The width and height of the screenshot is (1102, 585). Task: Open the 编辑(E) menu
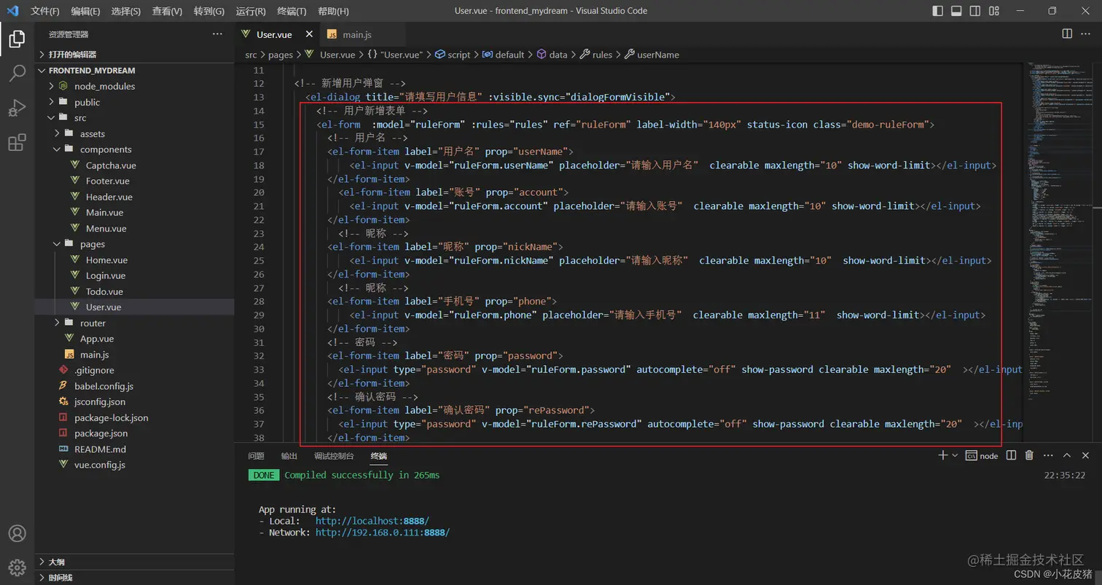(x=86, y=11)
